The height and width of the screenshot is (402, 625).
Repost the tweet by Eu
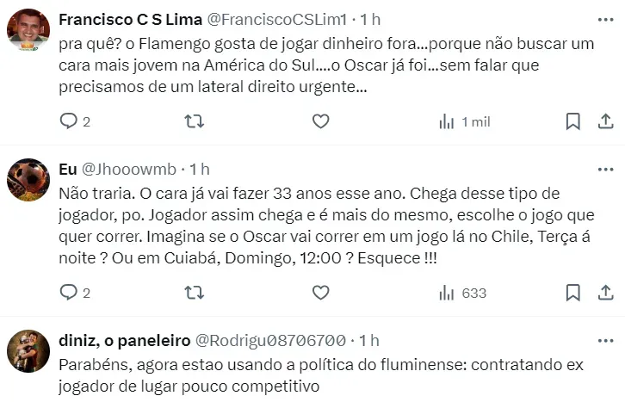coord(195,293)
